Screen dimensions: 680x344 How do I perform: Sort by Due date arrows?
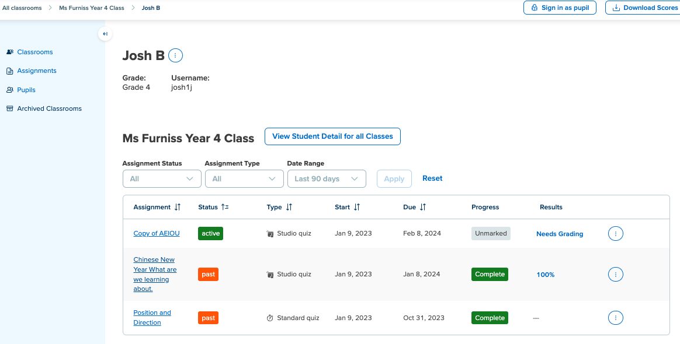point(423,207)
